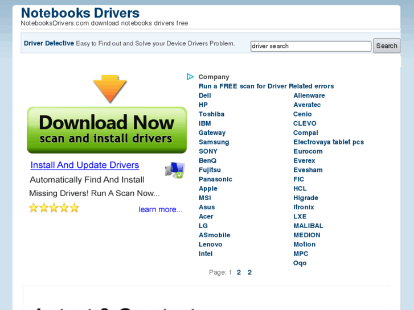Open Install And Update Drivers link
The image size is (414, 310).
[x=85, y=165]
